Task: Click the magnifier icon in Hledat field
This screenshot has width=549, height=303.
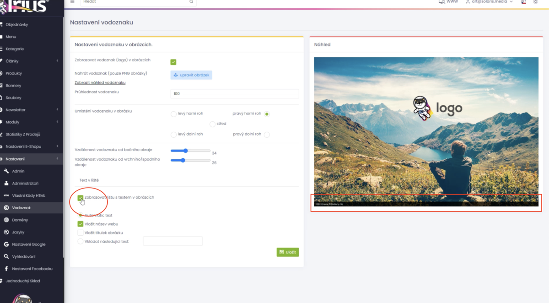Action: click(x=191, y=2)
